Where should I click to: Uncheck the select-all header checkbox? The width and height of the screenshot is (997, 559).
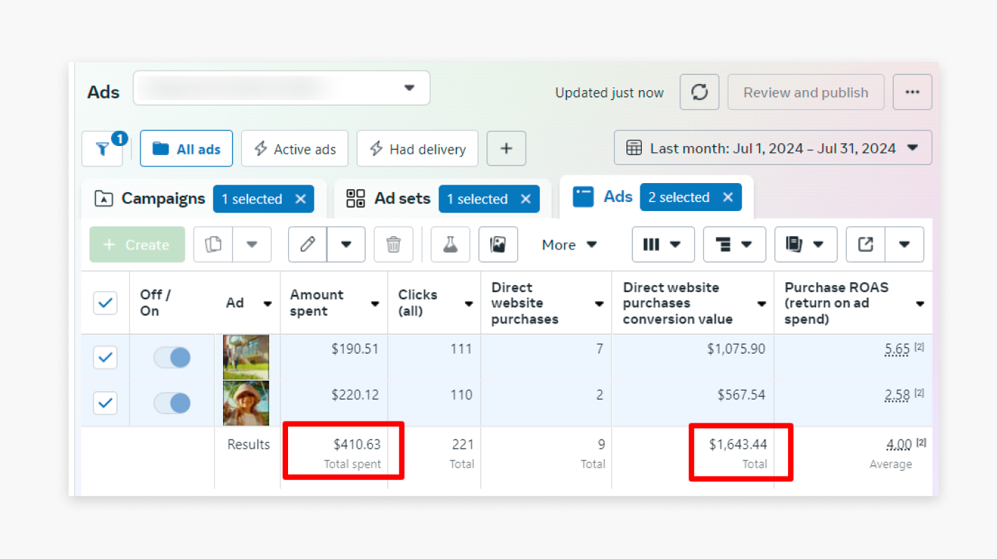(x=106, y=303)
